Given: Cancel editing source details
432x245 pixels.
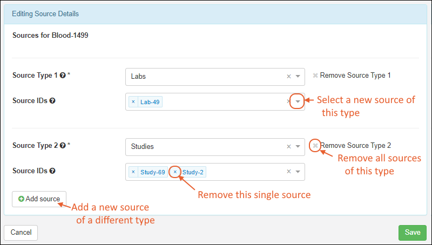Looking at the screenshot, I should pos(21,233).
